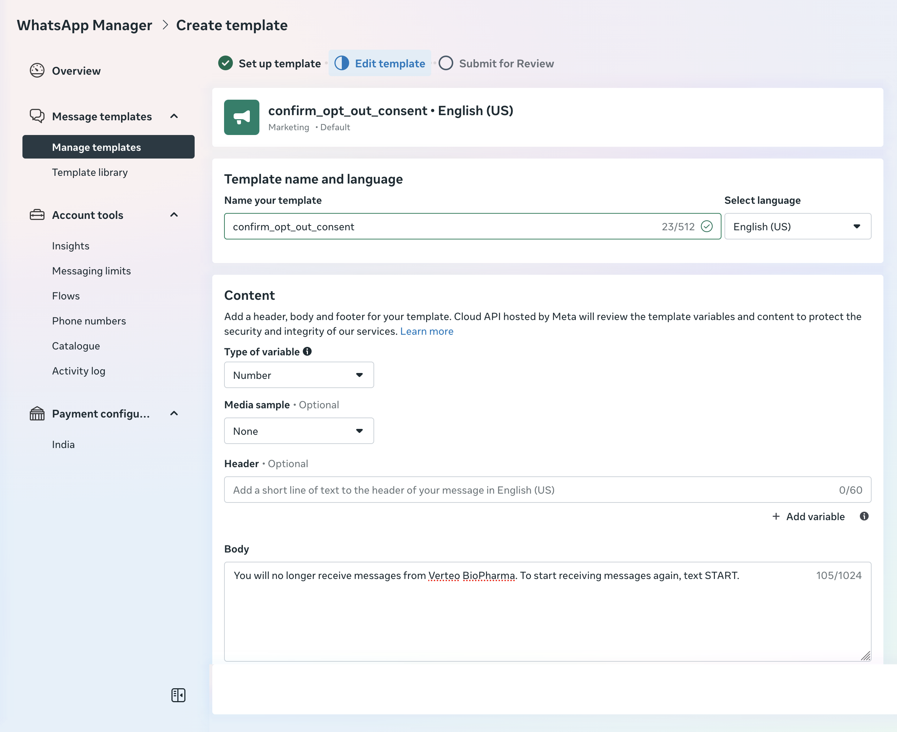
Task: Collapse the Message templates section chevron
Action: click(x=174, y=116)
